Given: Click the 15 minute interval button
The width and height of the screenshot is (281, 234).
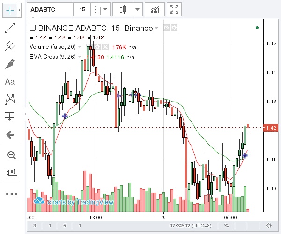Looking at the screenshot, I should 82,9.
